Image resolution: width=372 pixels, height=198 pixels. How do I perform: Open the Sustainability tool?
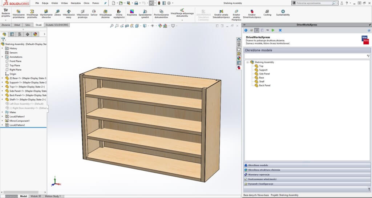pyautogui.click(x=283, y=13)
